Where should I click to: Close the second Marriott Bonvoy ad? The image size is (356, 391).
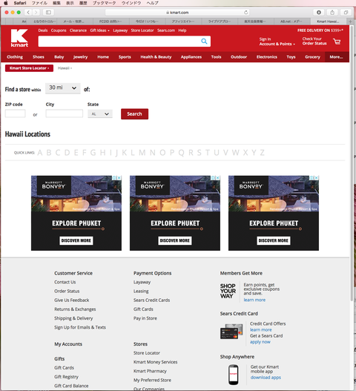pos(218,178)
